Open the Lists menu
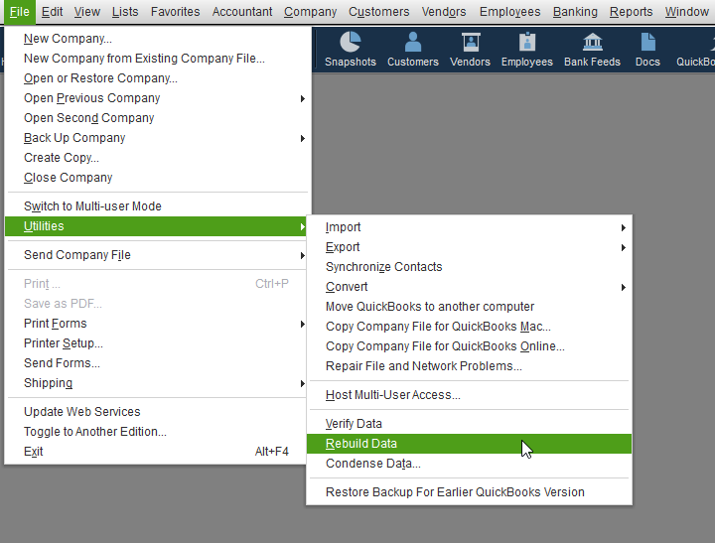Image resolution: width=715 pixels, height=543 pixels. 125,11
